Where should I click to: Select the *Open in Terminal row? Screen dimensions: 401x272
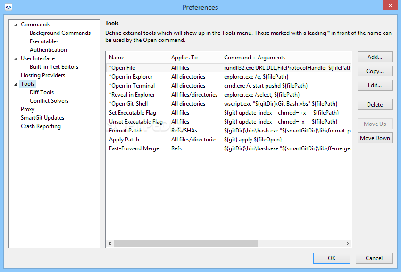click(229, 86)
